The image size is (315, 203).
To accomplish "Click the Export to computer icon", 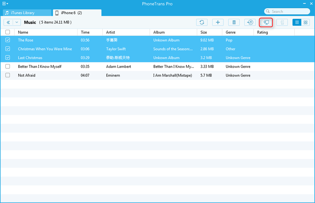I will click(x=266, y=22).
